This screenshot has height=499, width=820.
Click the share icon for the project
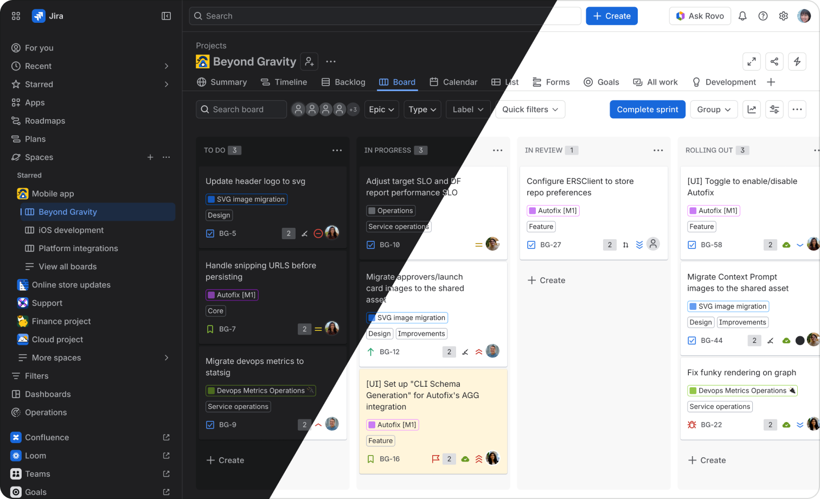(x=774, y=62)
